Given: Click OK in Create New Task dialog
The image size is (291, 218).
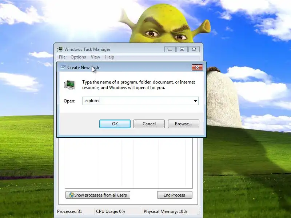Looking at the screenshot, I should (x=115, y=124).
